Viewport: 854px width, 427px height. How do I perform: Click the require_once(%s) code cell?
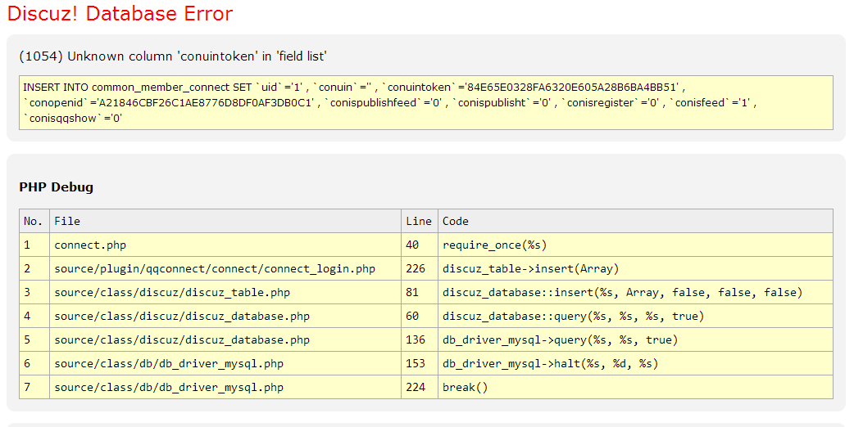(494, 245)
